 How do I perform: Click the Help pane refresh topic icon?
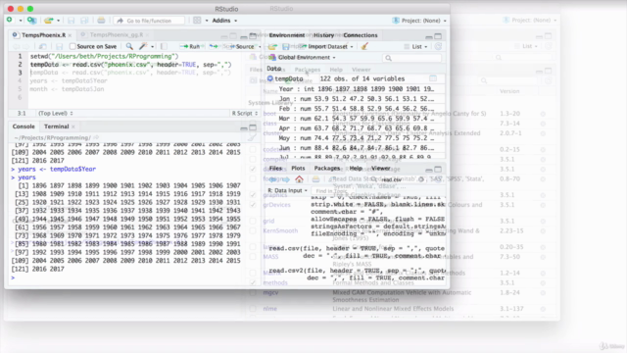pos(438,179)
